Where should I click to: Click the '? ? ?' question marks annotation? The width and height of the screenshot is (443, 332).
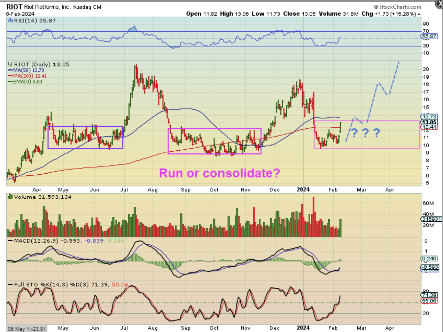point(365,133)
